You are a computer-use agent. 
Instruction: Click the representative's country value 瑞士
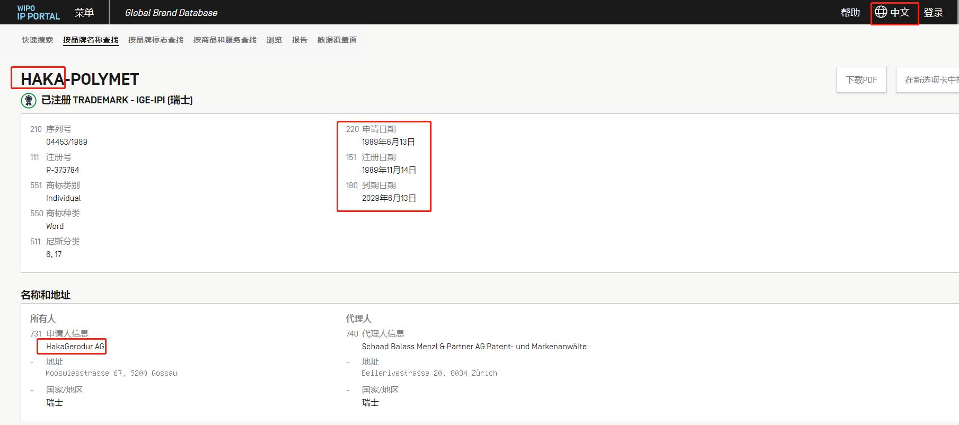coord(370,403)
